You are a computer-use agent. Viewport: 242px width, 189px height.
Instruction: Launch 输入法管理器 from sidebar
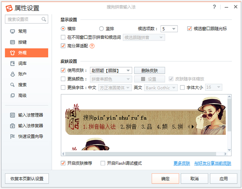tap(27, 115)
